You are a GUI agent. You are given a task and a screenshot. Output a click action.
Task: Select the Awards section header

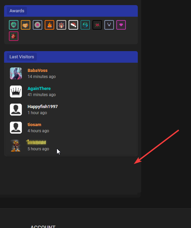pyautogui.click(x=17, y=11)
